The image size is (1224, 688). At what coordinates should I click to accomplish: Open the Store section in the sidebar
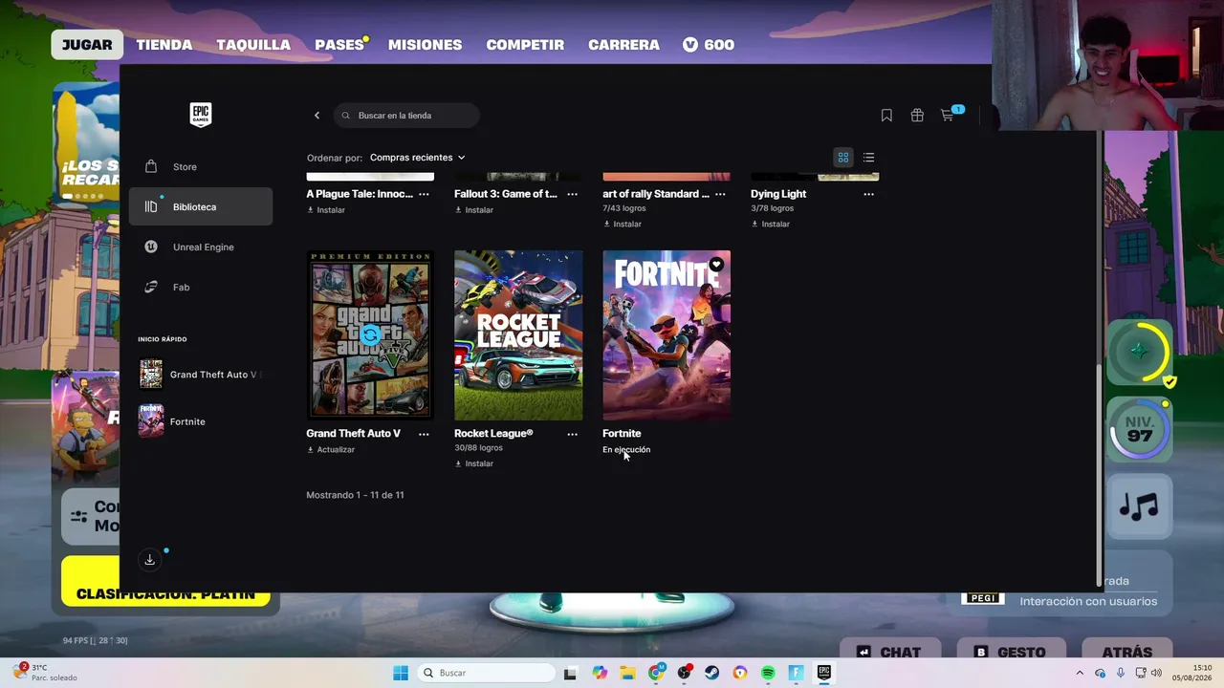(x=201, y=166)
